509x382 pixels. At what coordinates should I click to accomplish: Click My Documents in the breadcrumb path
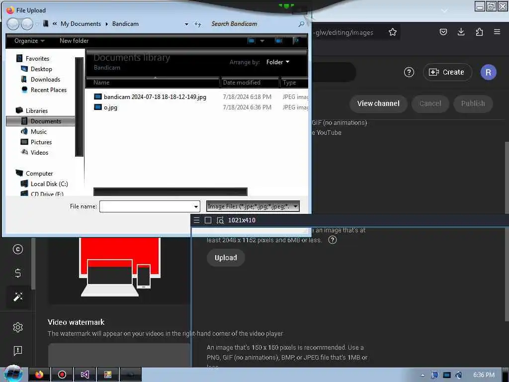[x=81, y=24]
